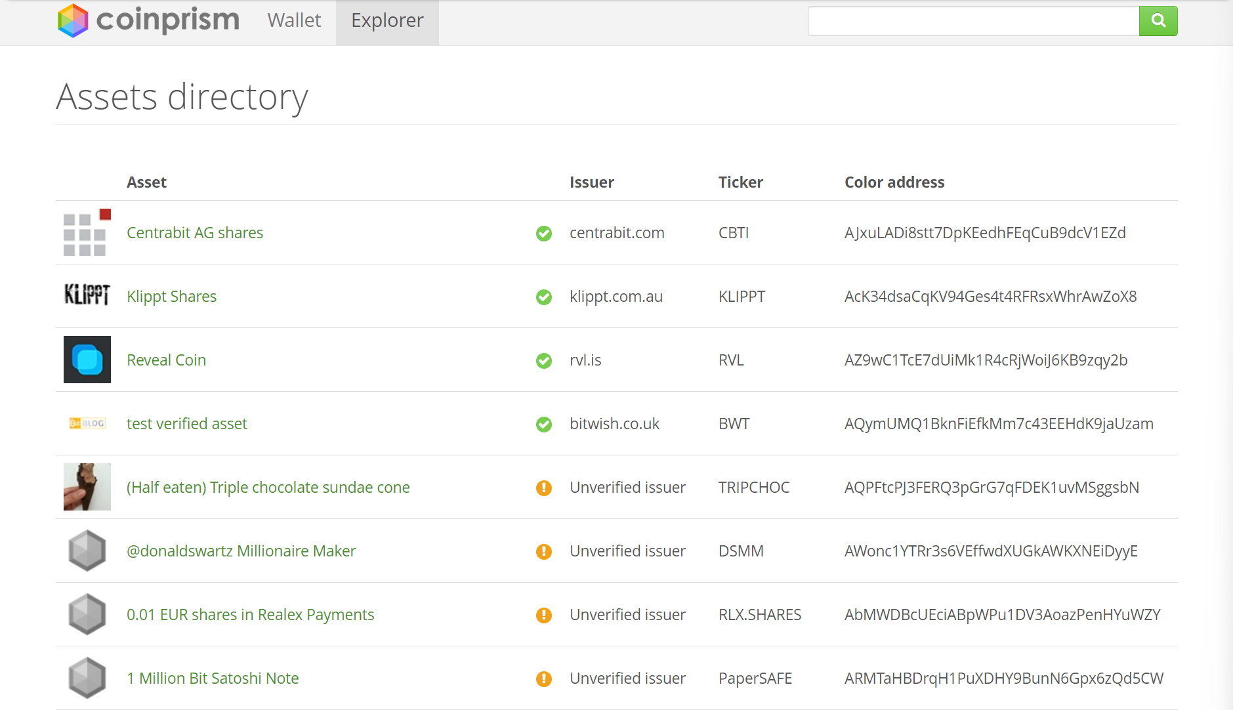Open the 1 Million Bit Satoshi Note link
The image size is (1233, 710).
point(213,679)
